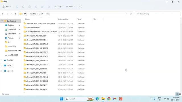Click the Delete trash icon
Image resolution: width=182 pixels, height=102 pixels.
point(49,7)
